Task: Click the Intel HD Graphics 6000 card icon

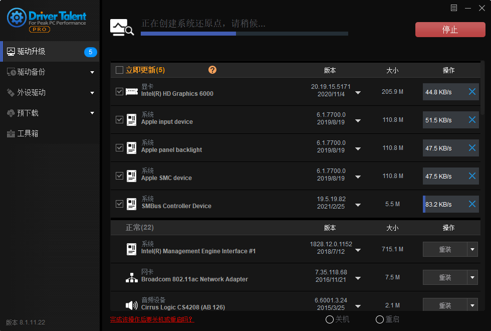Action: 132,91
